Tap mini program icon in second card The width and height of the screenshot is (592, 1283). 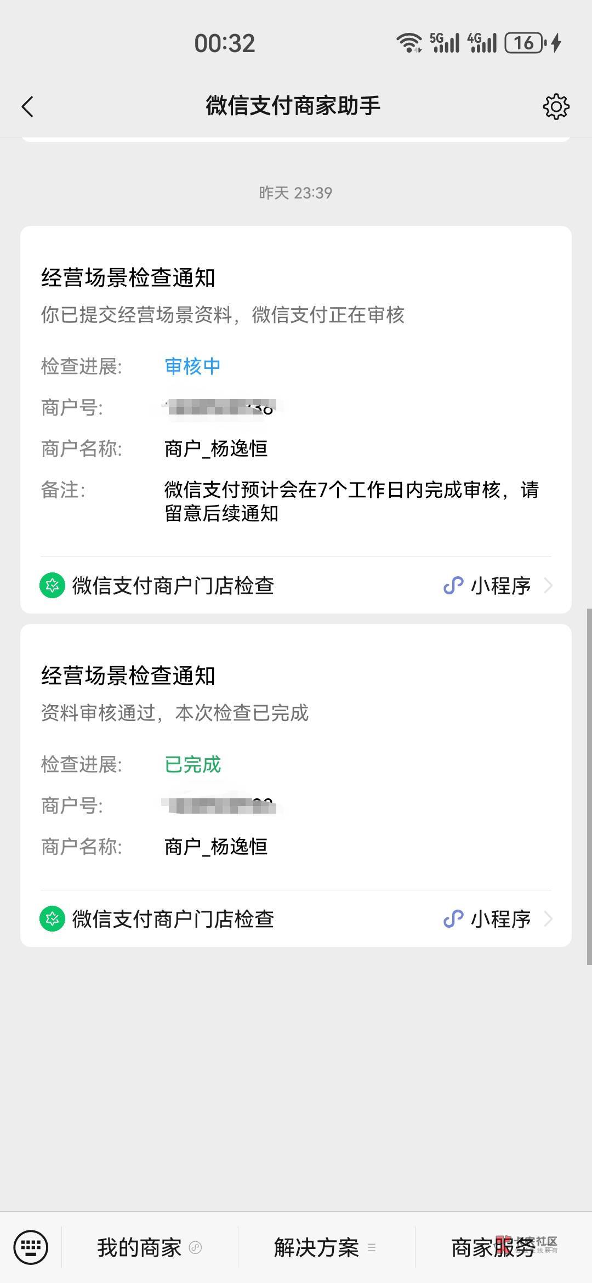click(x=453, y=919)
